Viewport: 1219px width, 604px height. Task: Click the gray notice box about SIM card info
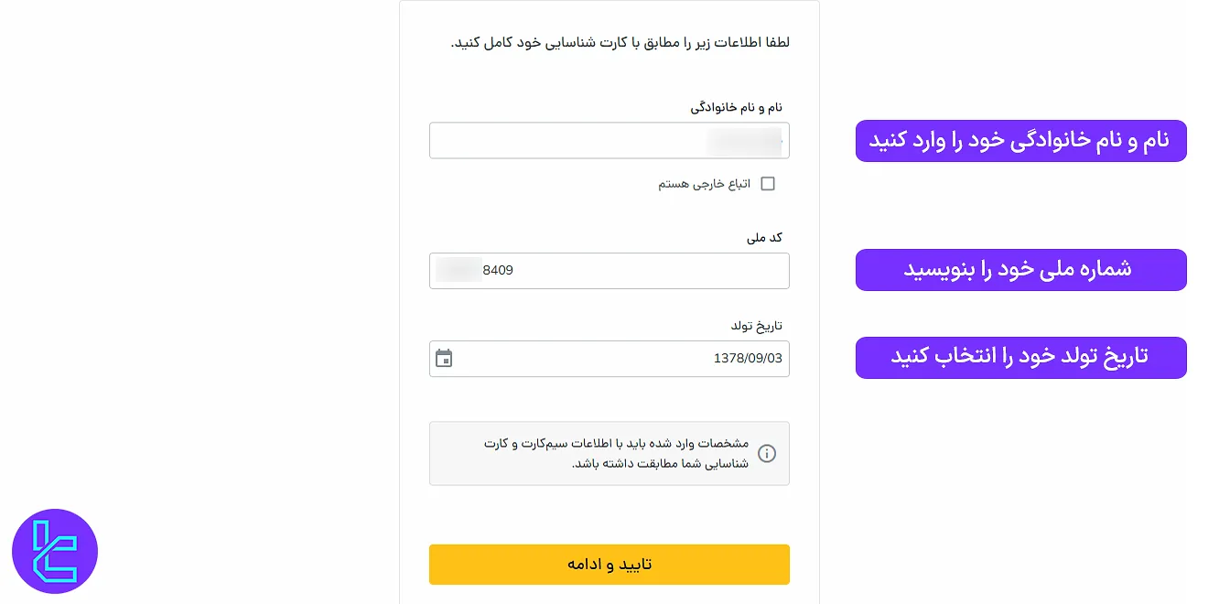point(609,453)
